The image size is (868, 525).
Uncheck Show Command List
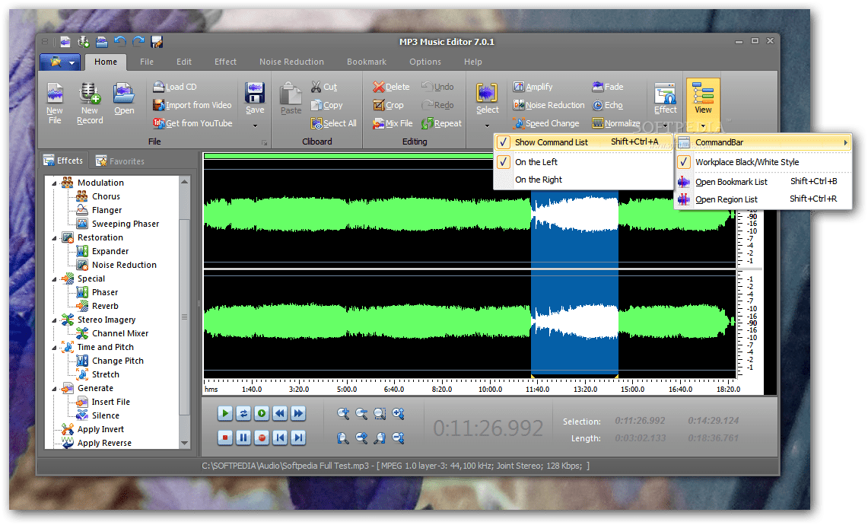point(552,142)
